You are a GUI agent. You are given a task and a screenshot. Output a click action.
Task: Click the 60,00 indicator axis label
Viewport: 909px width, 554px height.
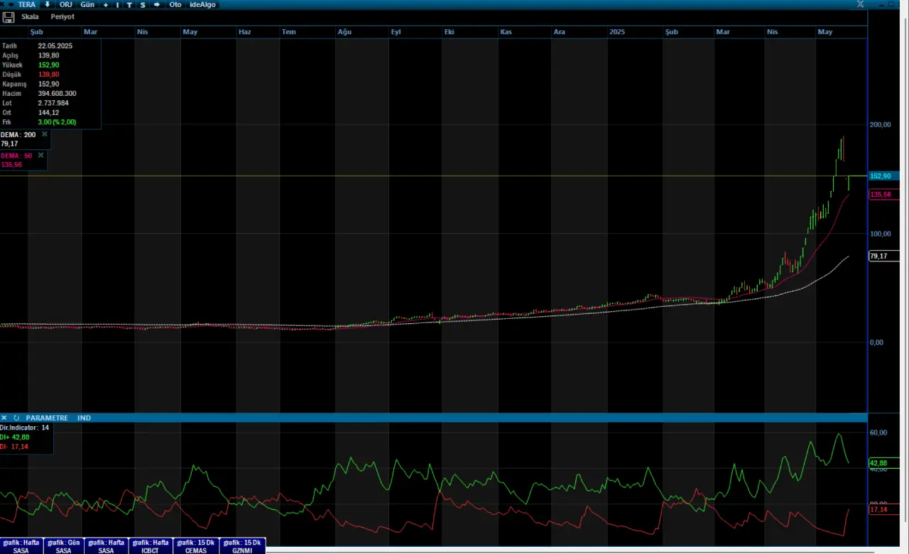(878, 433)
